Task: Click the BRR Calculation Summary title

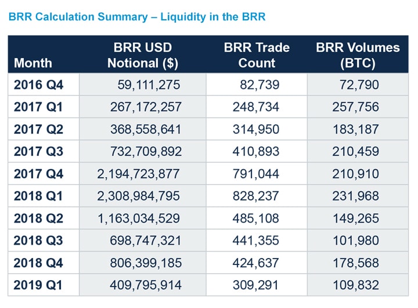Action: point(136,17)
